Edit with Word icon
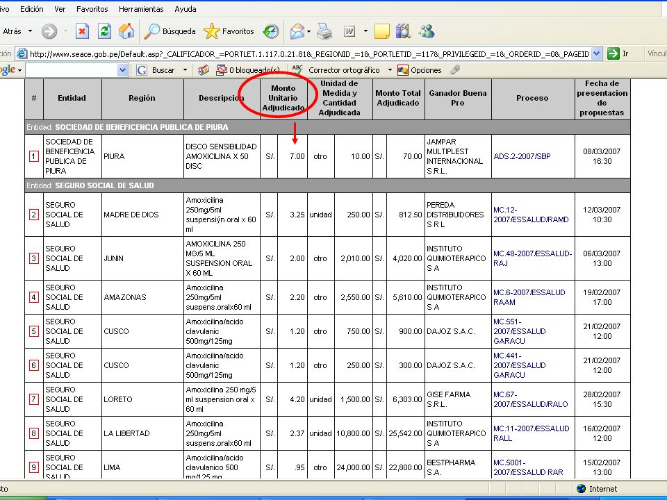The width and height of the screenshot is (667, 500). coord(349,31)
